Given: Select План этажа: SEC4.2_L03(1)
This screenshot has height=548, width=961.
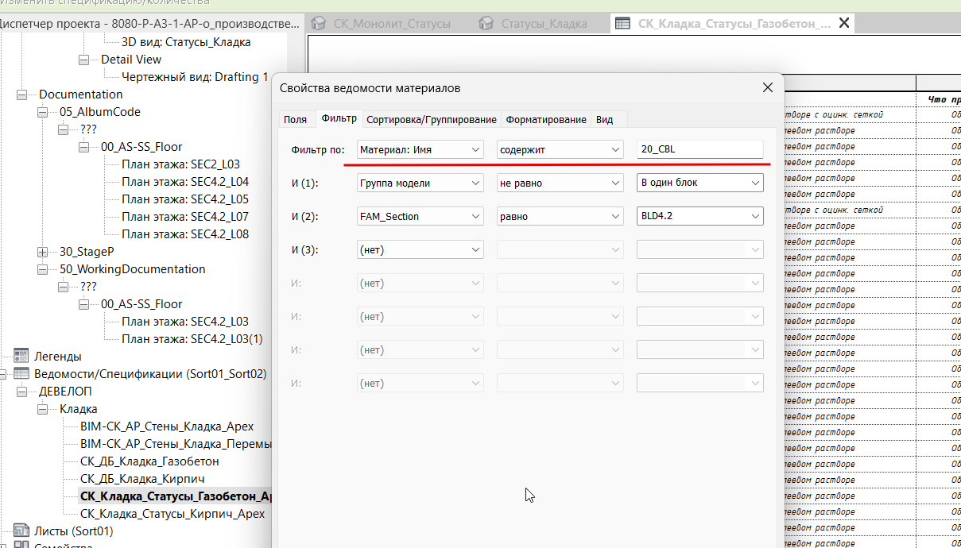Looking at the screenshot, I should point(192,339).
